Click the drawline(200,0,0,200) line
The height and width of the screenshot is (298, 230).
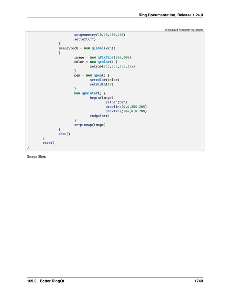tap(126, 111)
